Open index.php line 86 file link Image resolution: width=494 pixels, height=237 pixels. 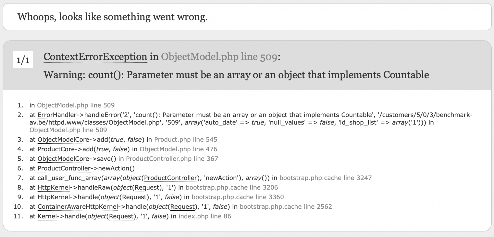pos(205,216)
